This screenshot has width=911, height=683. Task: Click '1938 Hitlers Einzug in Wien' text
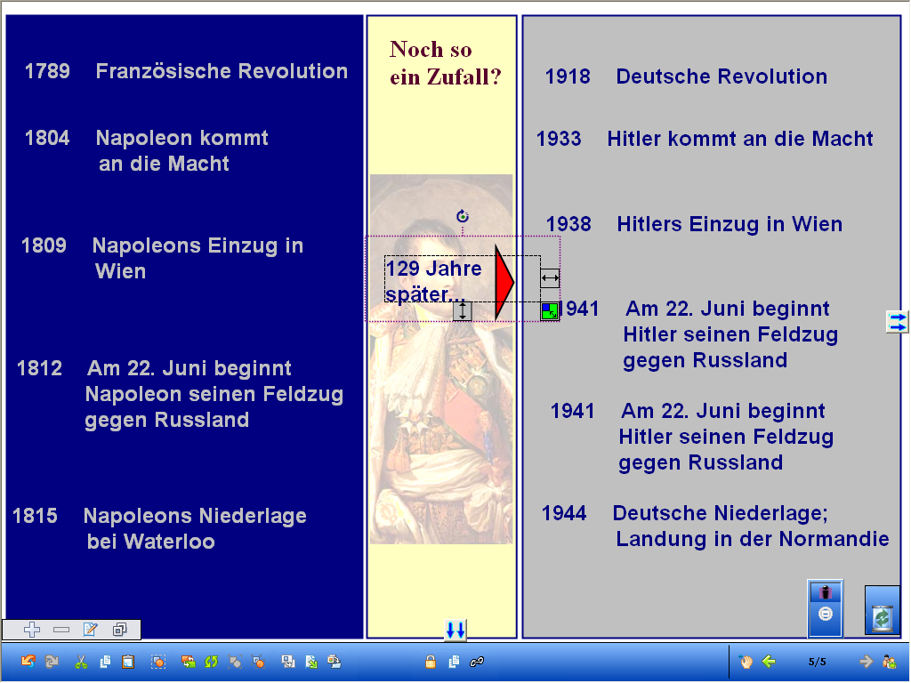coord(694,223)
